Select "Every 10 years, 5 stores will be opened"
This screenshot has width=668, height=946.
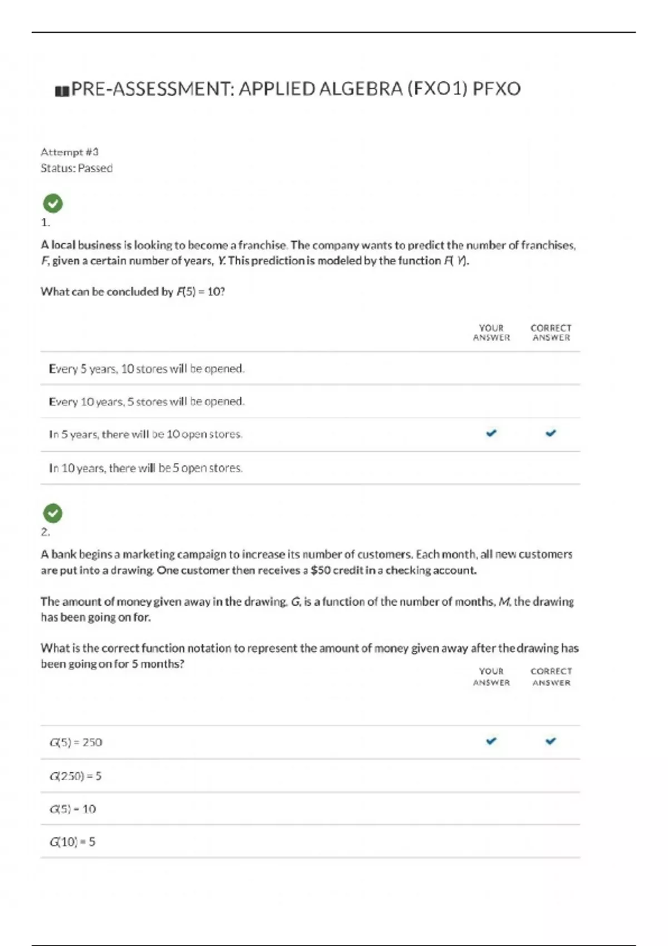pyautogui.click(x=146, y=402)
